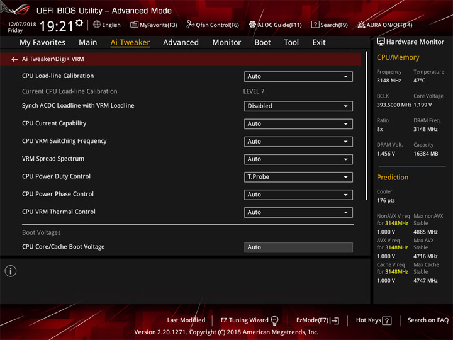Screen dimensions: 453x340
Task: Click the CPU/Memory heading in Hardware Monitor
Action: pos(398,57)
